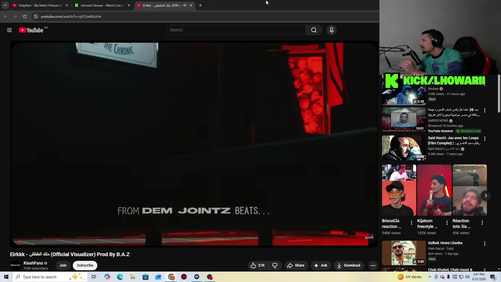The width and height of the screenshot is (501, 282).
Task: Open Microsoft Edge from the taskbar
Action: [120, 277]
